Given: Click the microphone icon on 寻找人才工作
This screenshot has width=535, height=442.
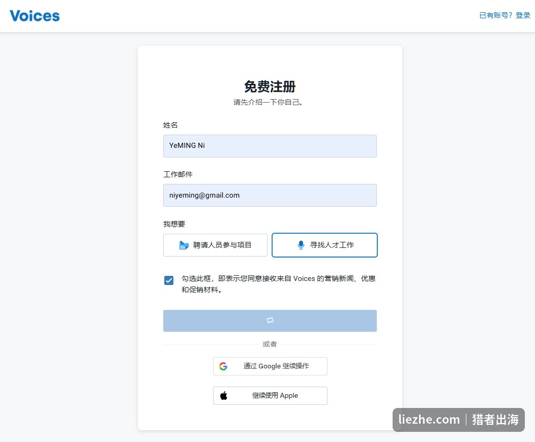Looking at the screenshot, I should pyautogui.click(x=301, y=245).
